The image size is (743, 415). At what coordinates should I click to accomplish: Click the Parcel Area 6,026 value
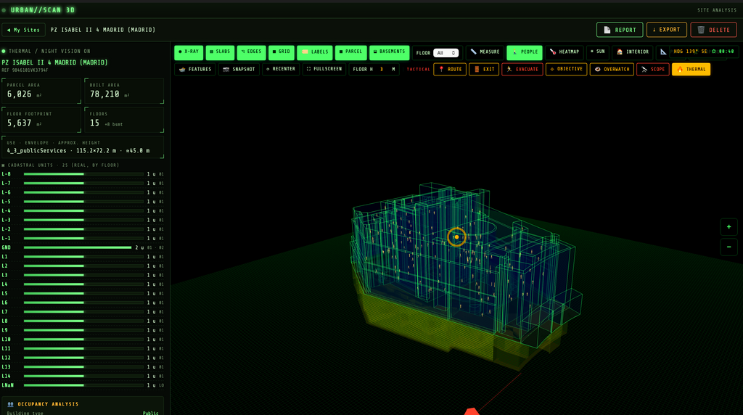click(20, 94)
